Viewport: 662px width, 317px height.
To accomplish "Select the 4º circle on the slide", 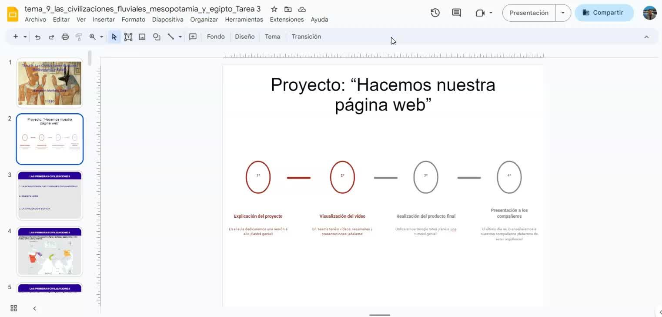I will (509, 177).
